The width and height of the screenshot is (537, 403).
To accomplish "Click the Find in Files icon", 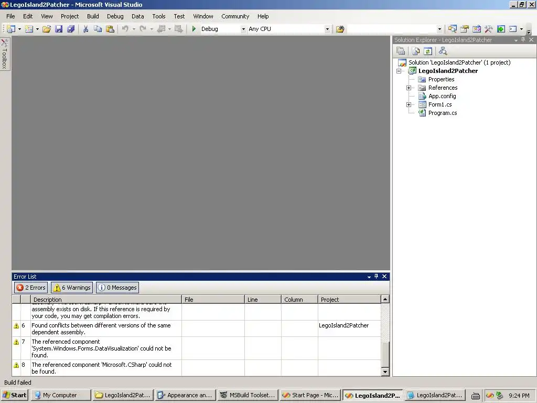I will pyautogui.click(x=340, y=29).
